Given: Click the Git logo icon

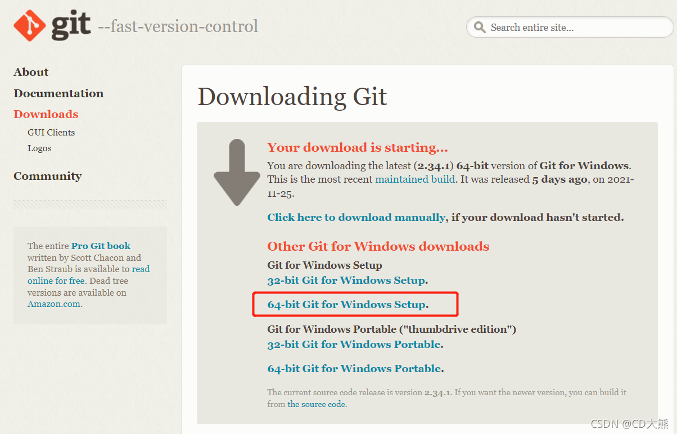Looking at the screenshot, I should [29, 26].
